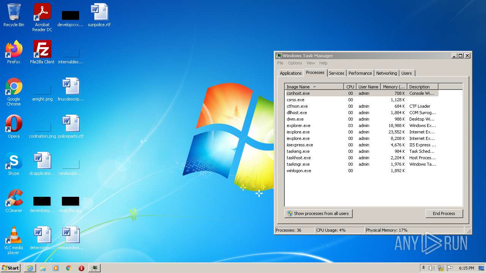
Task: Open the Start menu
Action: pos(11,268)
